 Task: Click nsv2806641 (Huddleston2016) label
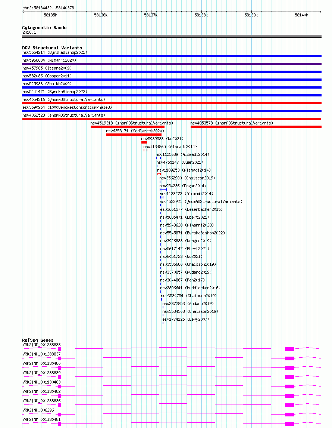coord(190,288)
